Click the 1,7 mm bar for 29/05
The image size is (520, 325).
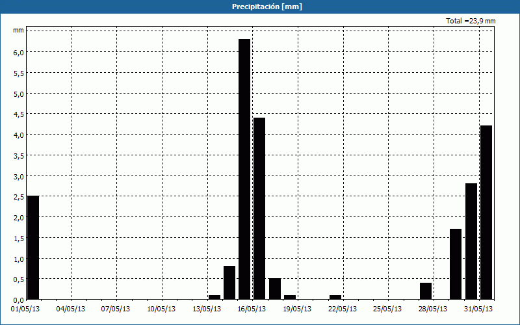coord(456,265)
